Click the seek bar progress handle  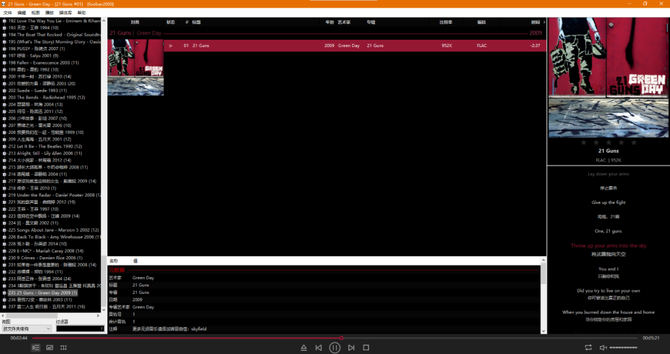pyautogui.click(x=341, y=339)
